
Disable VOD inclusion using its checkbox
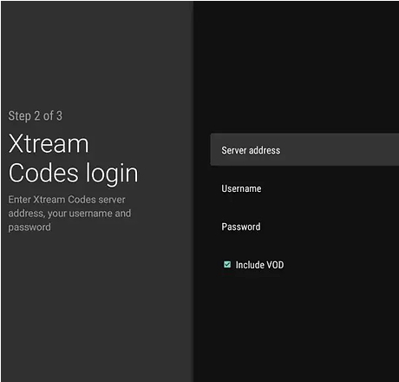227,265
